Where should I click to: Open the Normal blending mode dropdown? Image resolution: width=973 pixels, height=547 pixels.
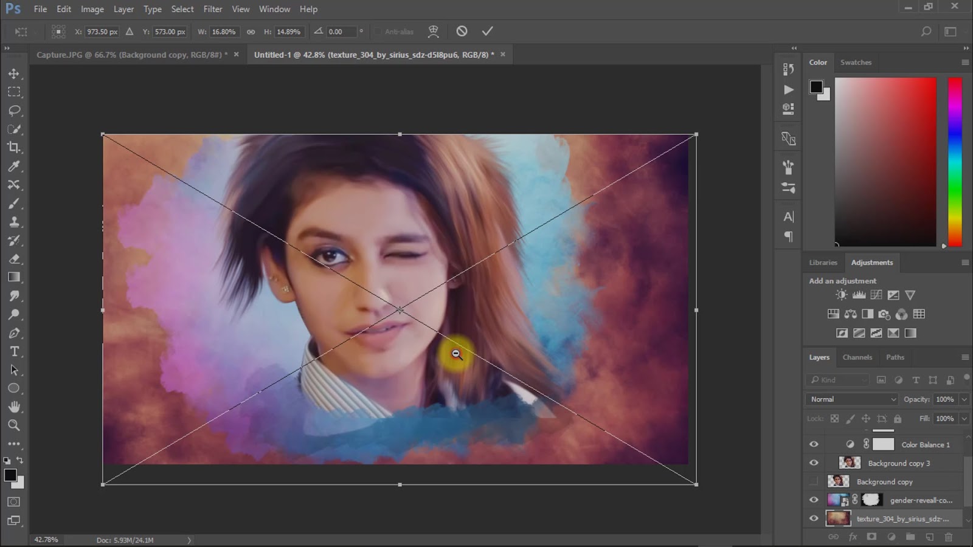[x=851, y=399]
